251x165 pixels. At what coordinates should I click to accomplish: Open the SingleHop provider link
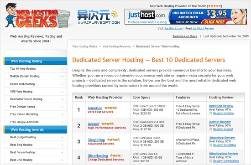(96, 140)
